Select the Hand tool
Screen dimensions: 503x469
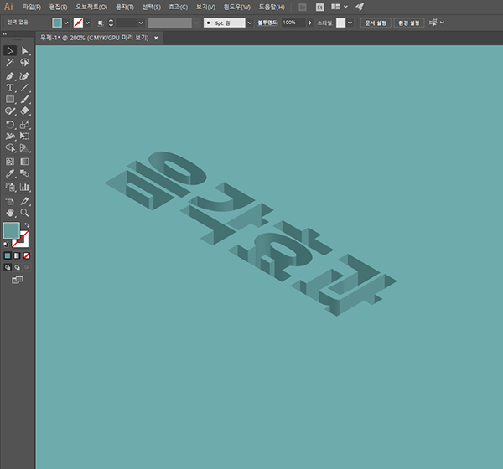click(x=9, y=213)
